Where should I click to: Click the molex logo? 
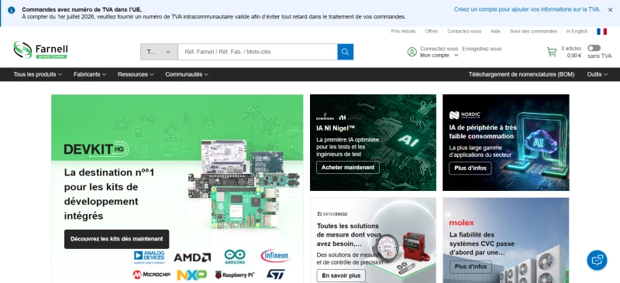click(461, 223)
